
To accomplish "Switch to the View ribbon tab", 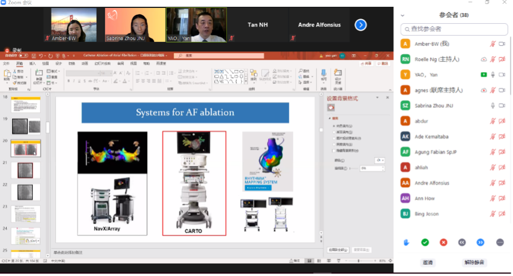I will tap(133, 63).
